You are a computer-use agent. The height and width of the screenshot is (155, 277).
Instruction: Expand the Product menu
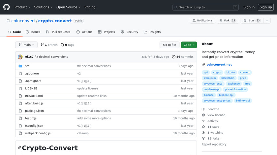(22, 7)
